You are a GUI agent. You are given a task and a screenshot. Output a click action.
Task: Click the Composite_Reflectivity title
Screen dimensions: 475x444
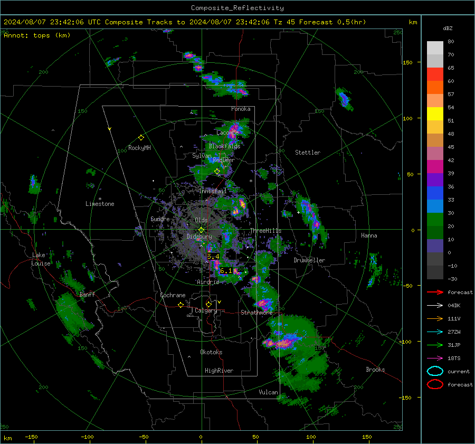[237, 8]
